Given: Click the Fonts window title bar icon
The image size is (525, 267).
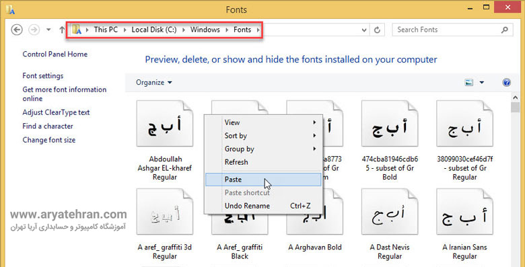Looking at the screenshot, I should [10, 9].
